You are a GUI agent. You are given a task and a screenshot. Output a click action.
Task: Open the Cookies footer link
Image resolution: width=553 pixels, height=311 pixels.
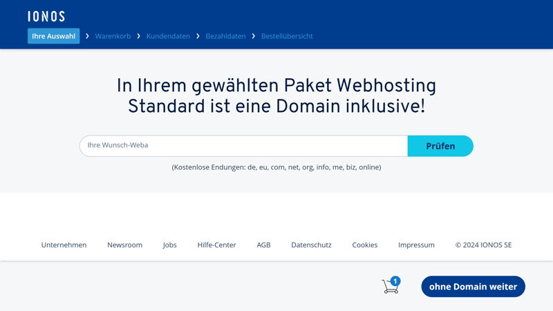click(364, 245)
